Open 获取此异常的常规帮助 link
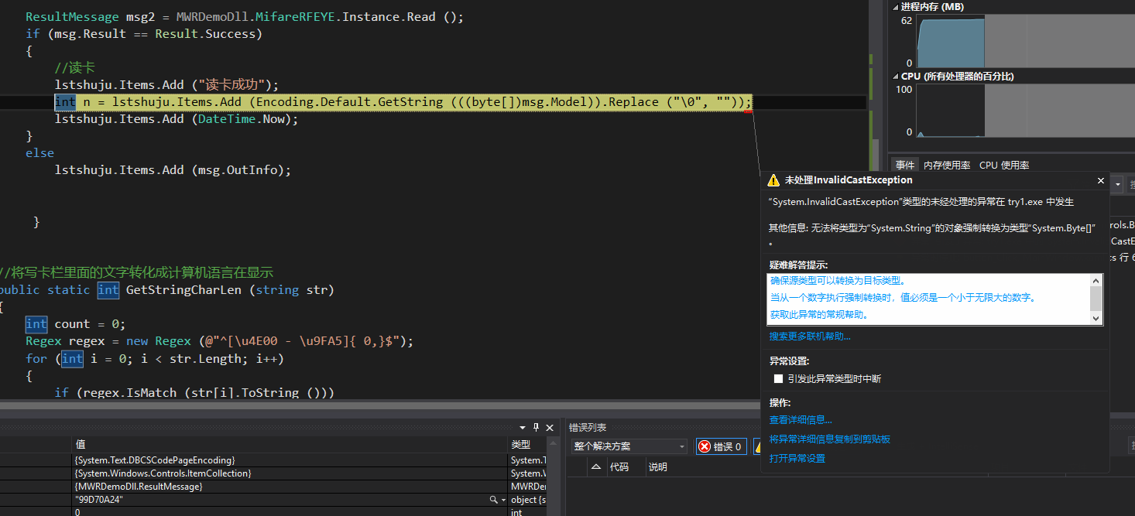1135x516 pixels. pyautogui.click(x=819, y=315)
